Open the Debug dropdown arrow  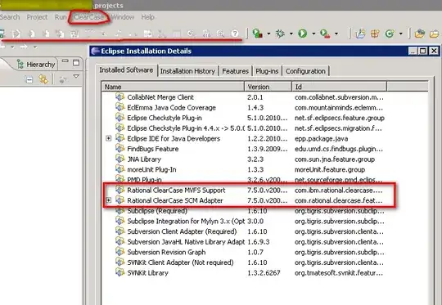tap(291, 34)
